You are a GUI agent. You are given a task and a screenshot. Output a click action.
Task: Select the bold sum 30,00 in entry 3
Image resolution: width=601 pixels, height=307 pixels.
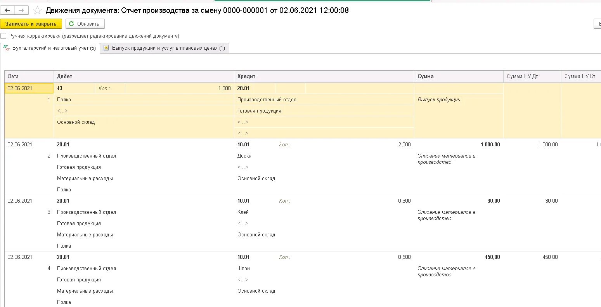coord(494,201)
